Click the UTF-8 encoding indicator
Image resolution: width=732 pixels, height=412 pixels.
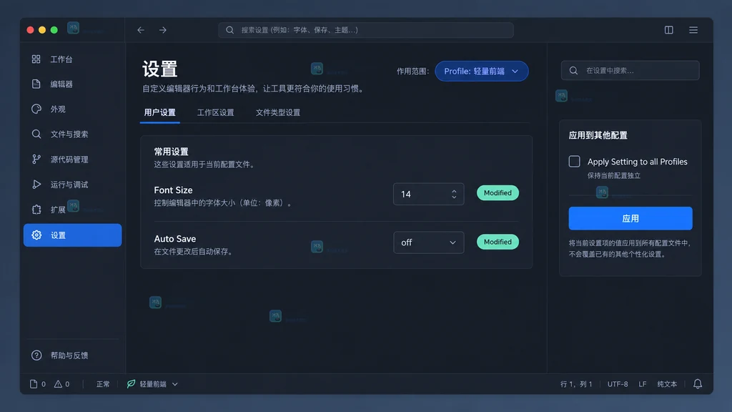click(618, 384)
